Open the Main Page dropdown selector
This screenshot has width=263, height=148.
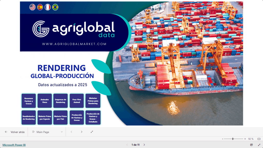(x=47, y=132)
